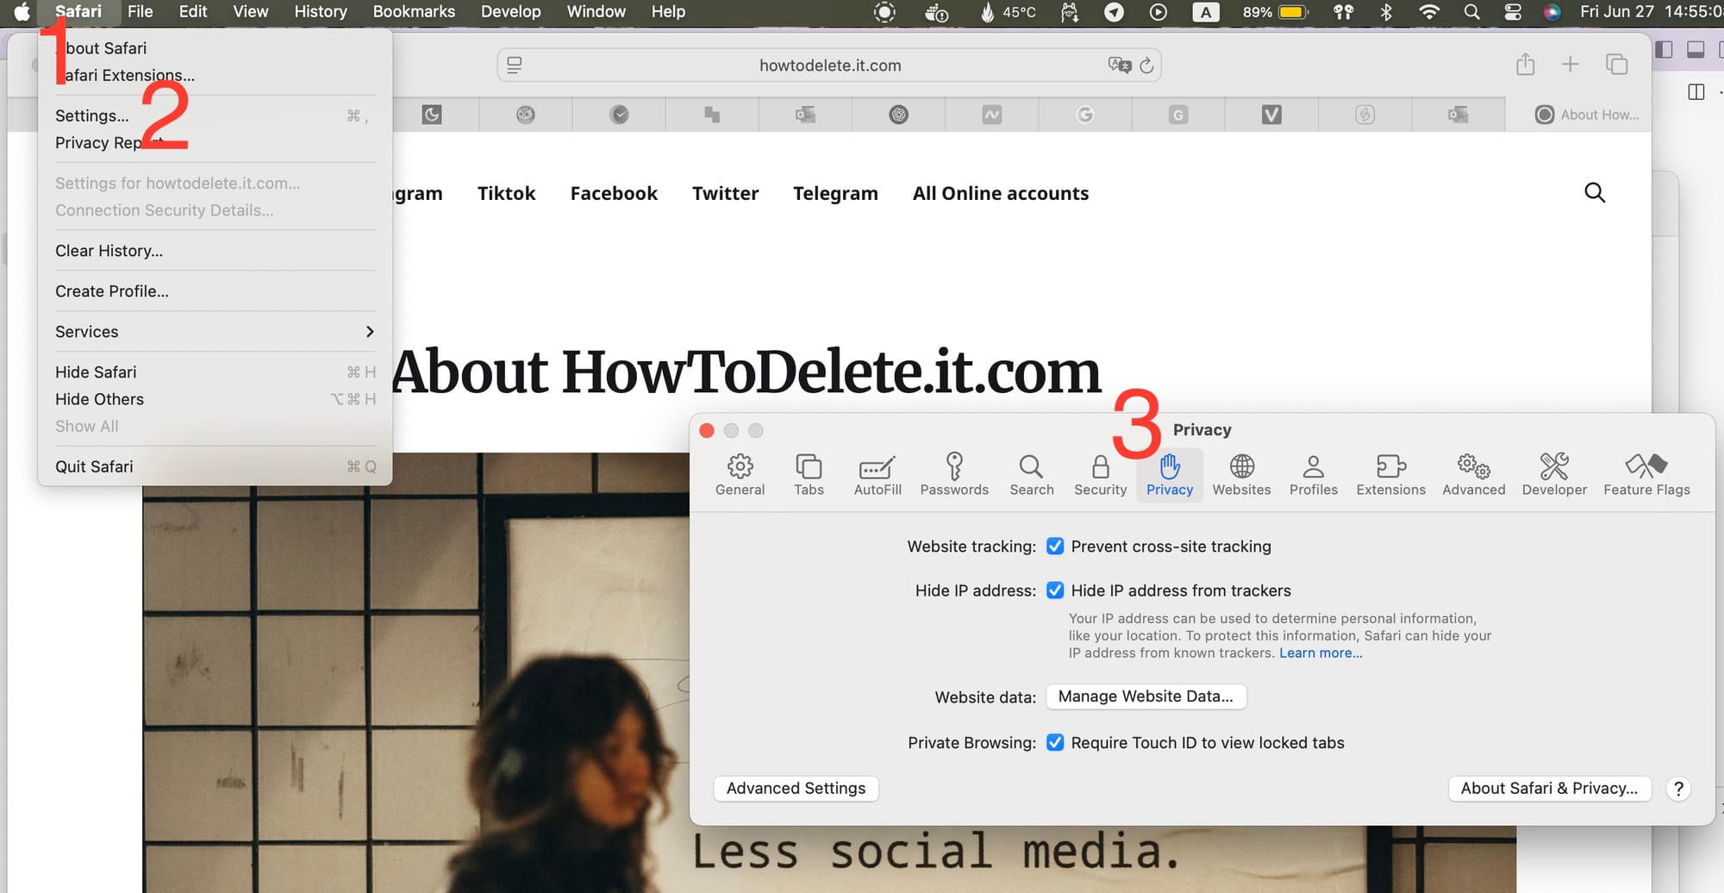Open the Edit menu

point(192,12)
